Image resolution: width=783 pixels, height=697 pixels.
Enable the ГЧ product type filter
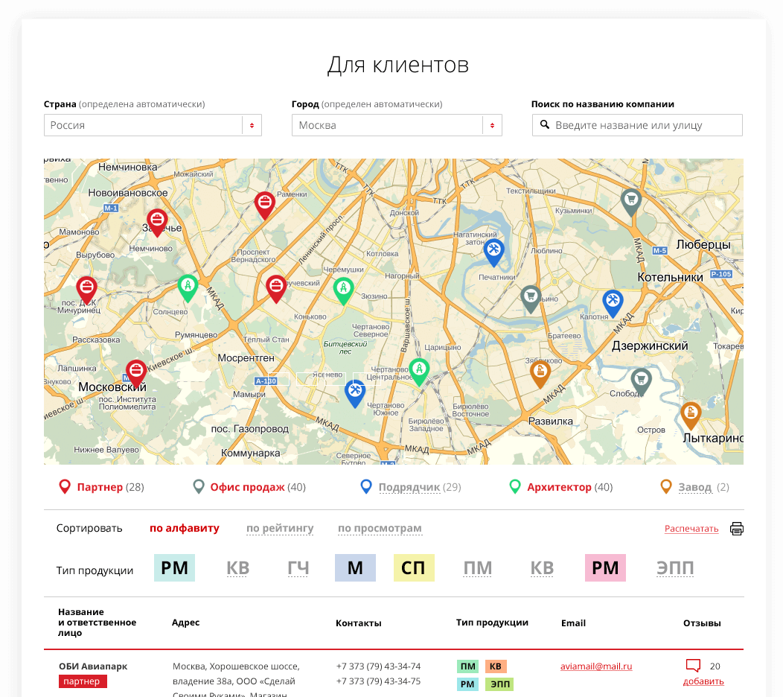pyautogui.click(x=298, y=567)
